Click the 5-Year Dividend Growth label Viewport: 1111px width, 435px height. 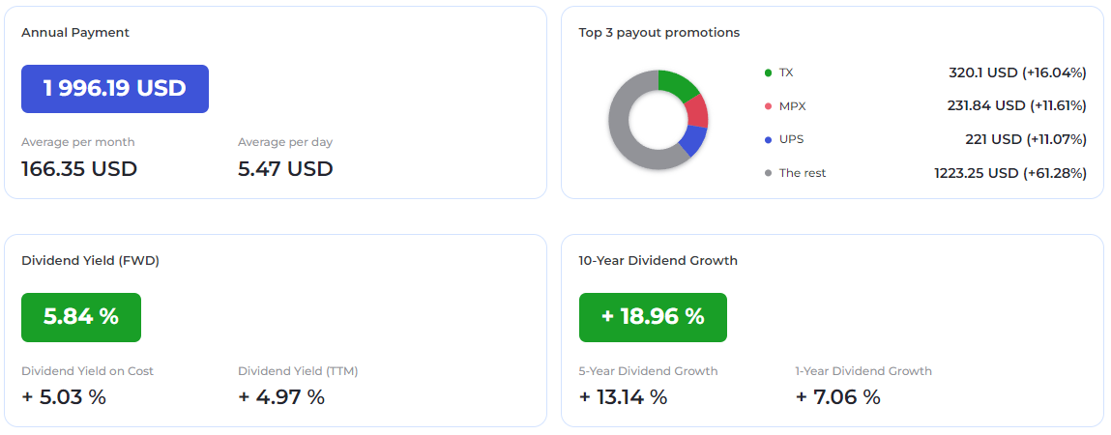(x=648, y=371)
